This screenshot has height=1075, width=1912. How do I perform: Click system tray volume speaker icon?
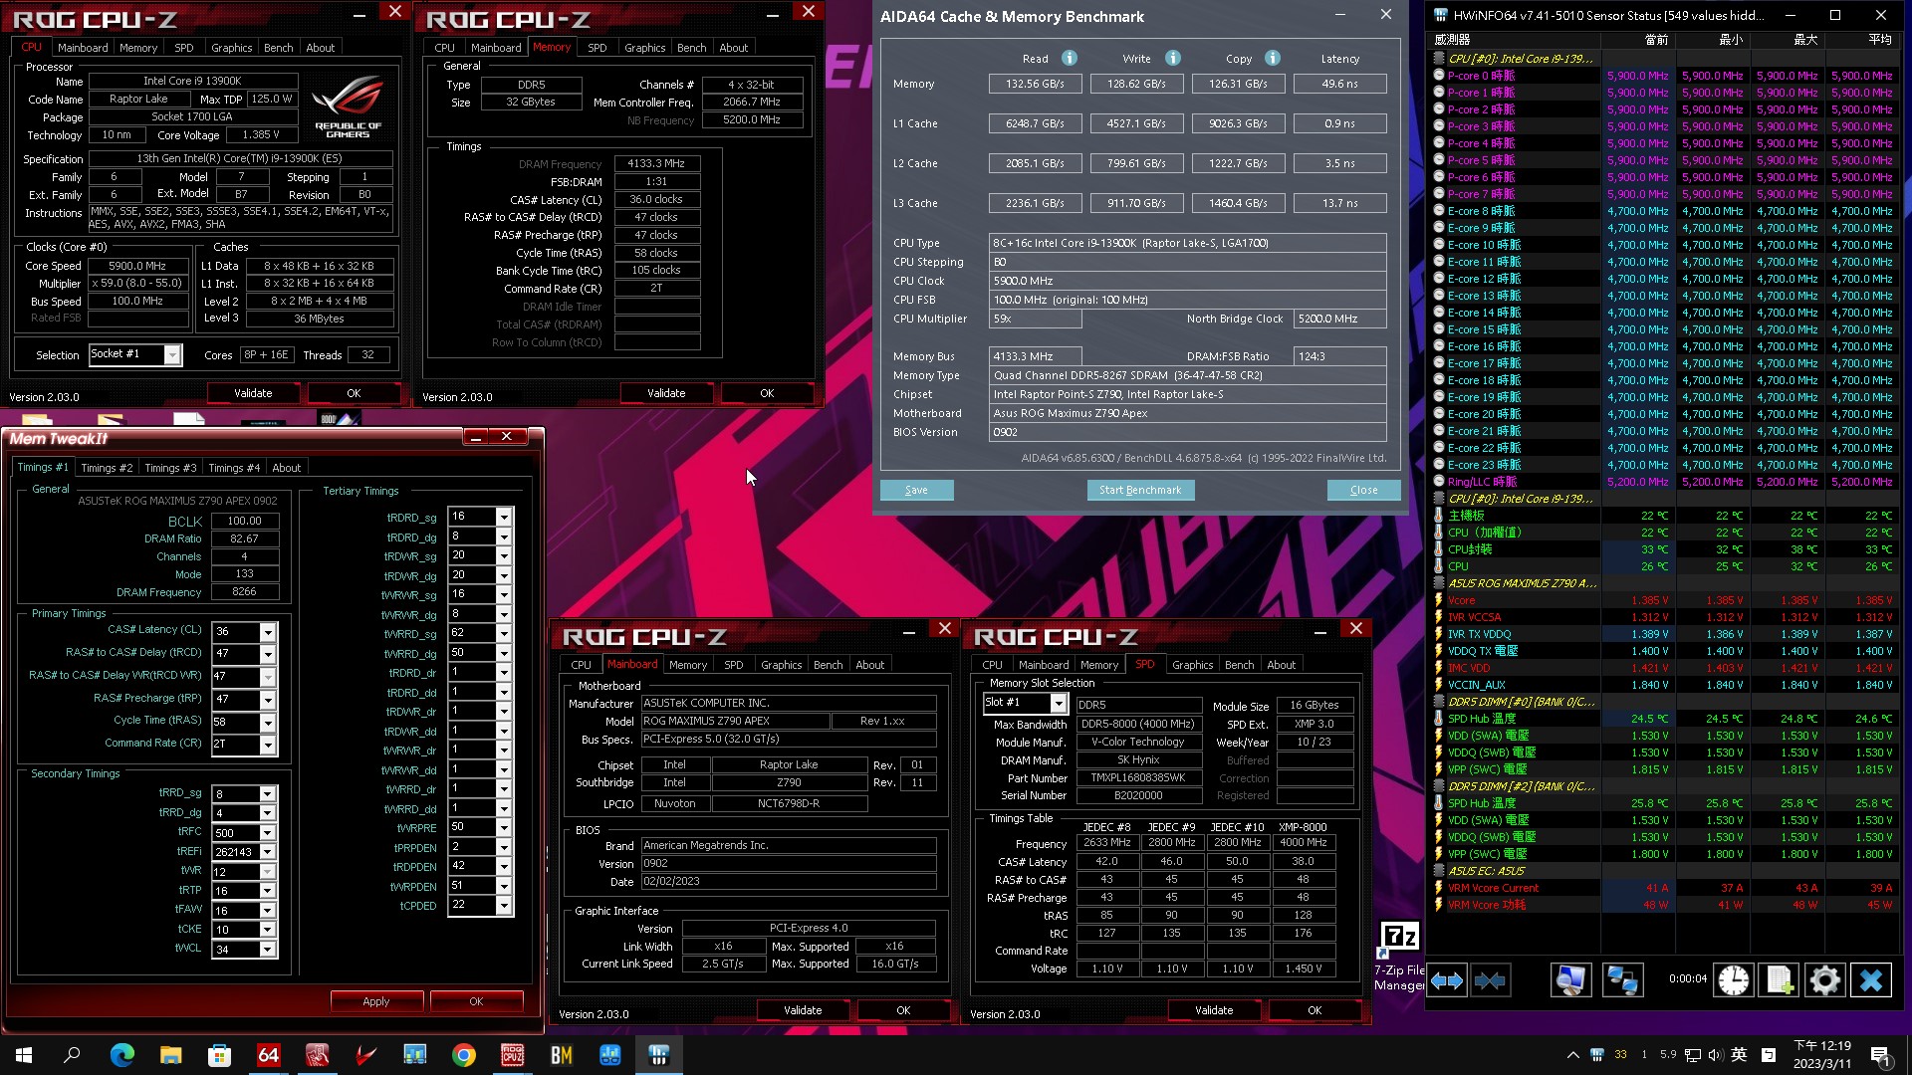(x=1715, y=1055)
